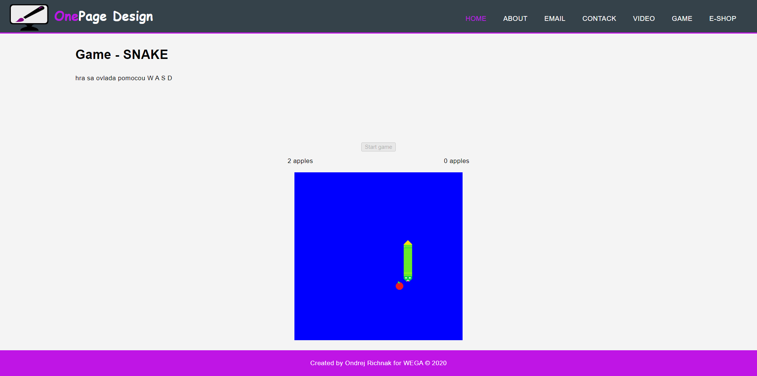Select CONTACK in the navigation bar

pyautogui.click(x=599, y=19)
